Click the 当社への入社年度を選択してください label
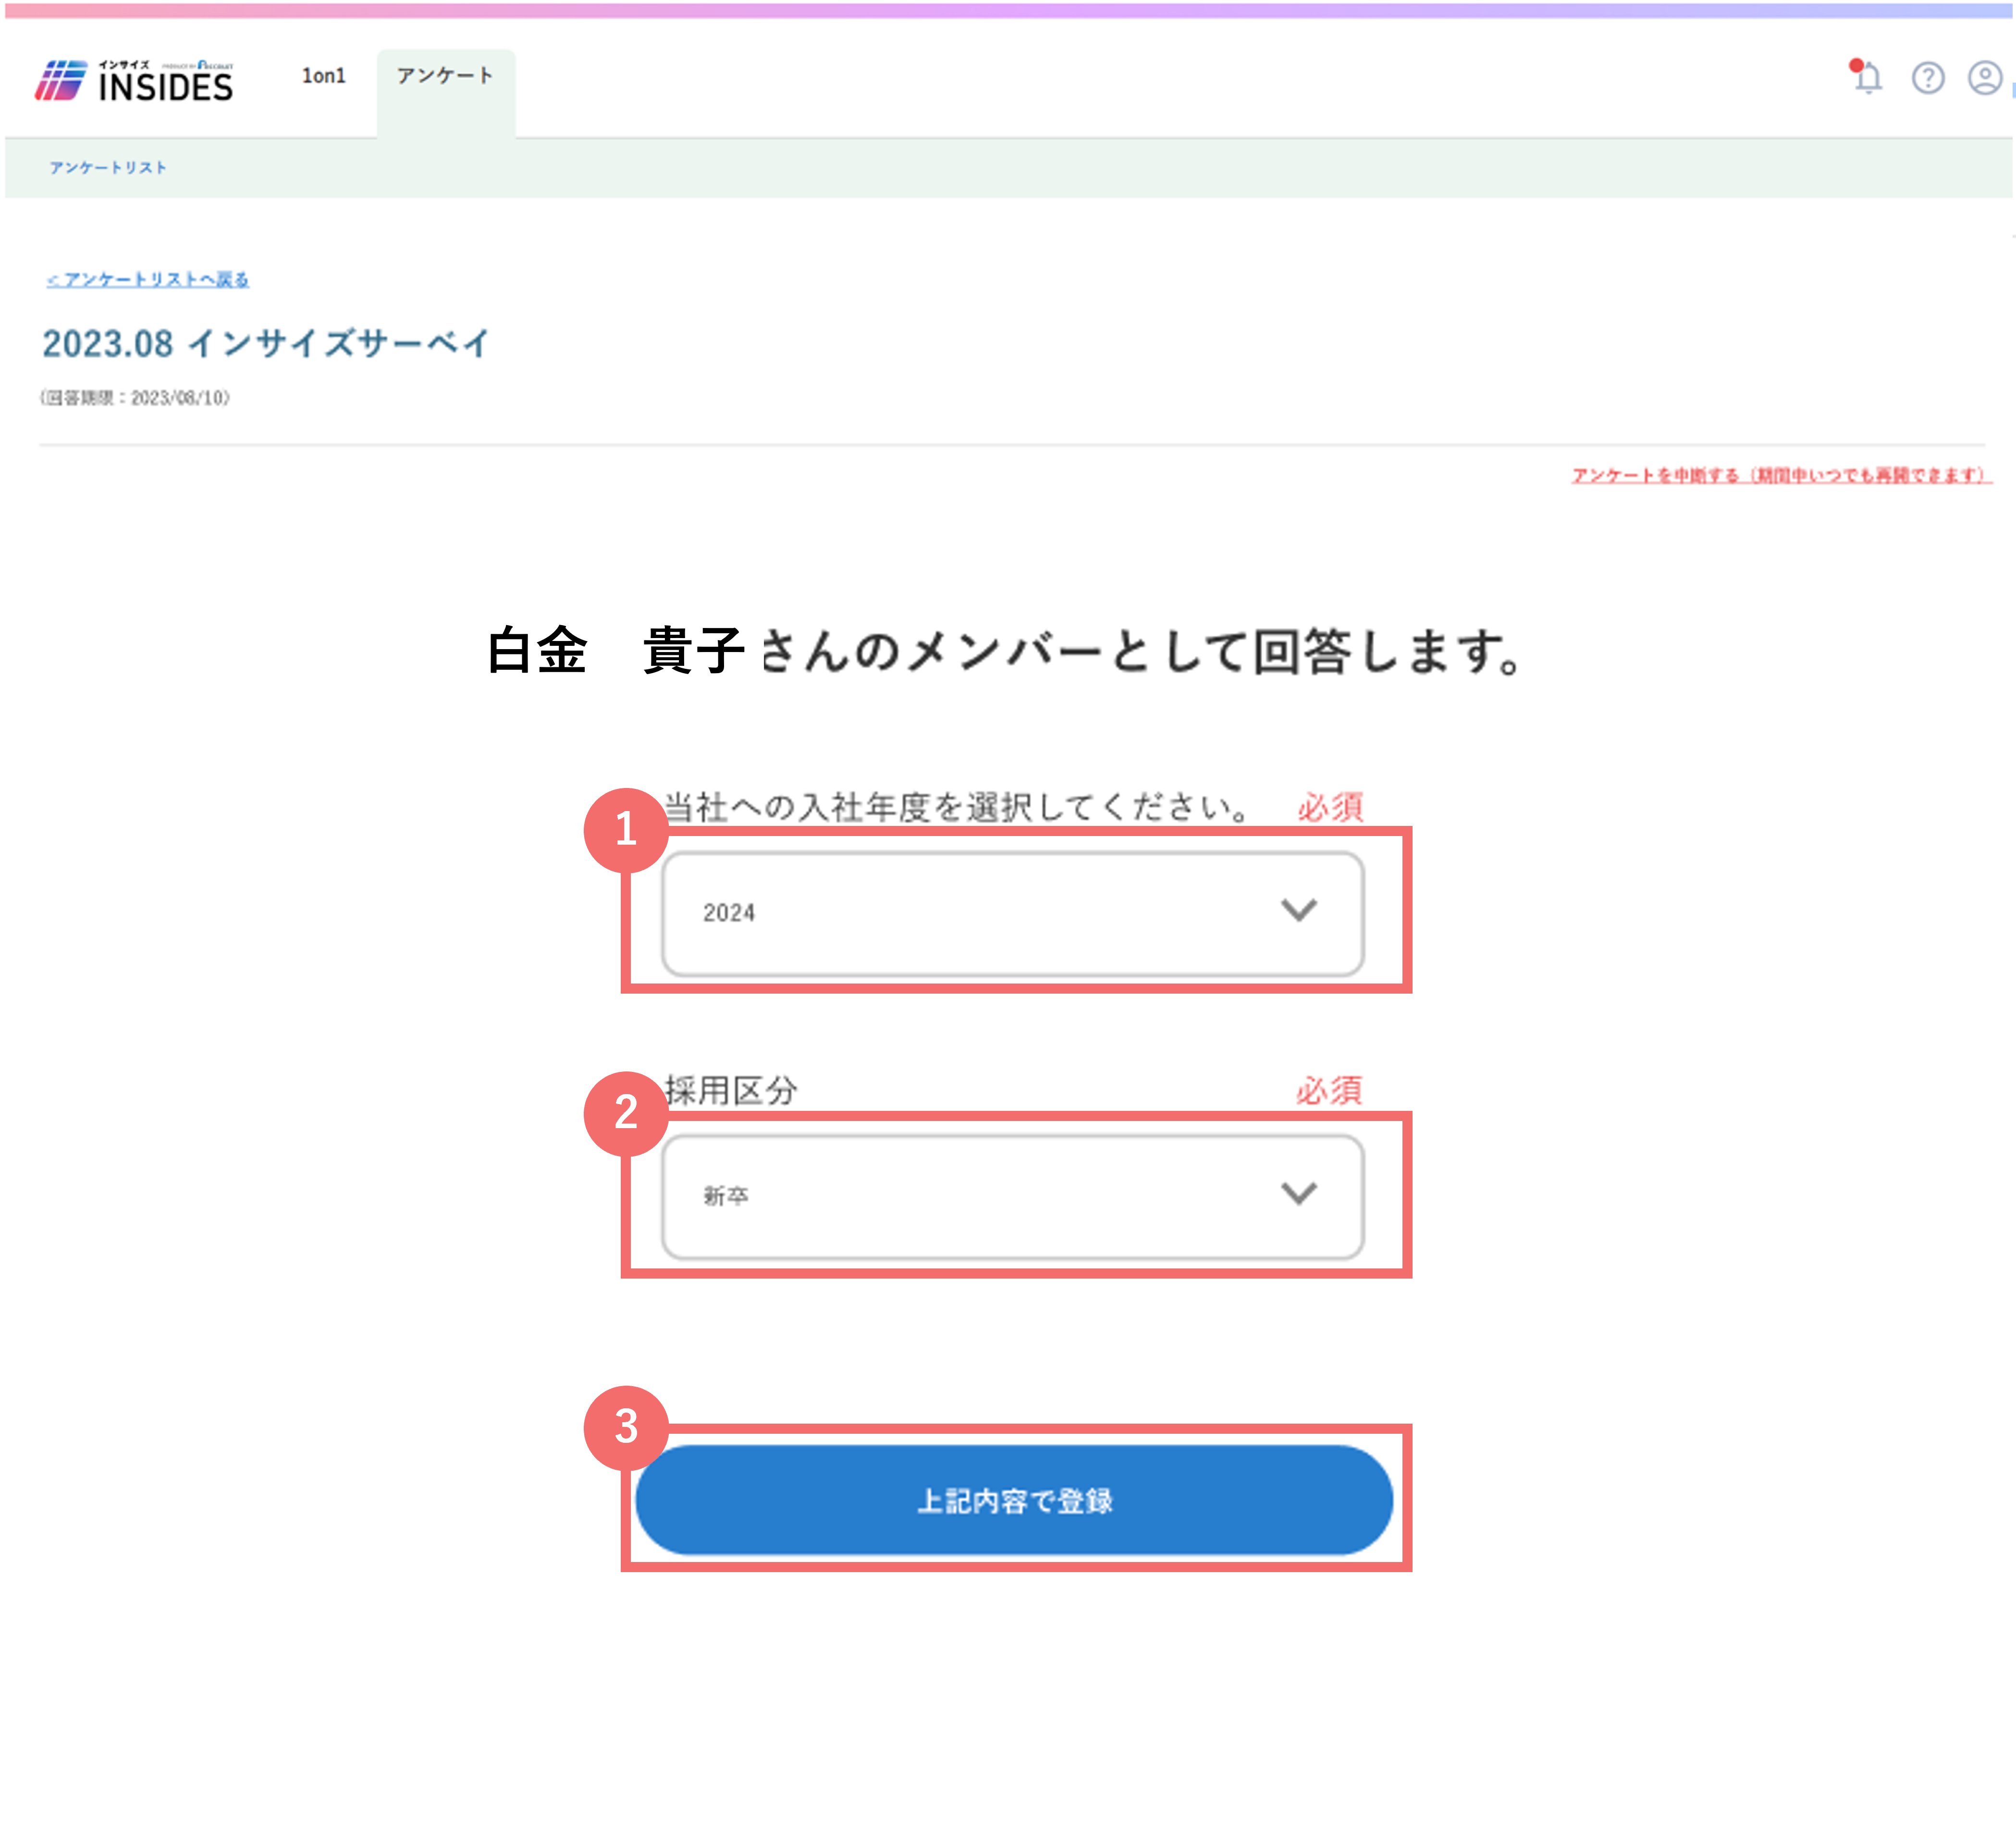Image resolution: width=2016 pixels, height=1821 pixels. (957, 807)
